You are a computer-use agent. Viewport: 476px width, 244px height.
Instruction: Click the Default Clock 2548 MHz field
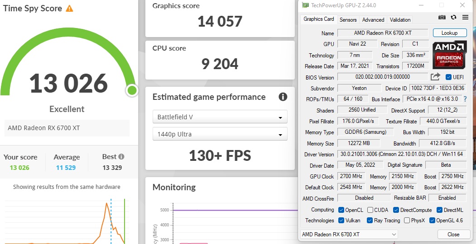(x=351, y=187)
